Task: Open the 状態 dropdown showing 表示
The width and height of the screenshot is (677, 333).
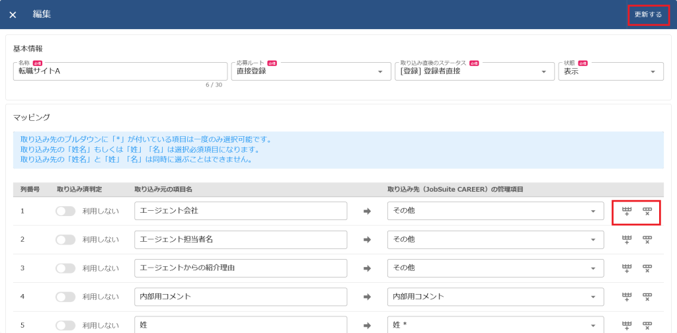Action: (x=610, y=71)
